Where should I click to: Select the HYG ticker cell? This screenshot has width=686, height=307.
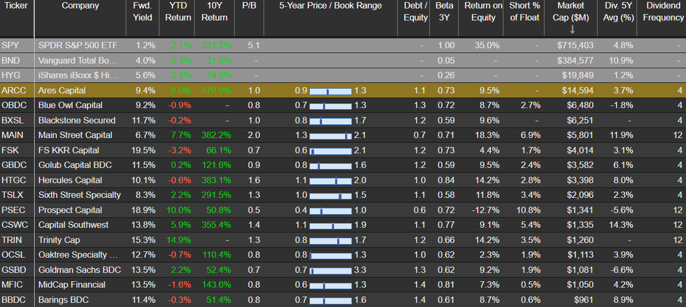point(11,75)
